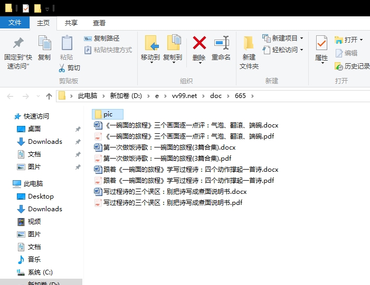Go up one folder level
Screen dimensions: 370x285
49,96
